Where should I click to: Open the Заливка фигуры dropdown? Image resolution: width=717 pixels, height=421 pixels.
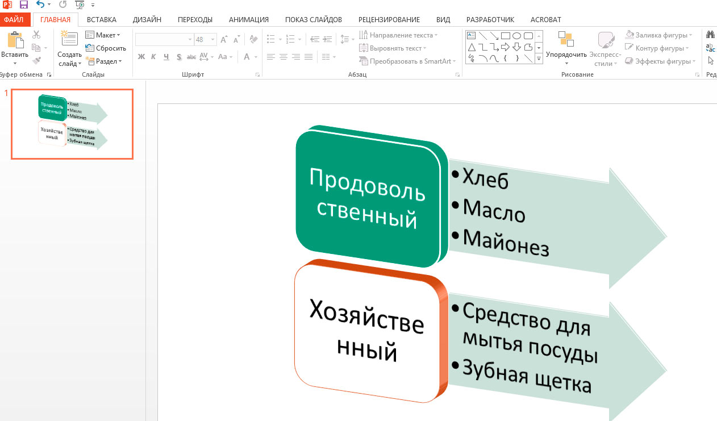coord(658,35)
